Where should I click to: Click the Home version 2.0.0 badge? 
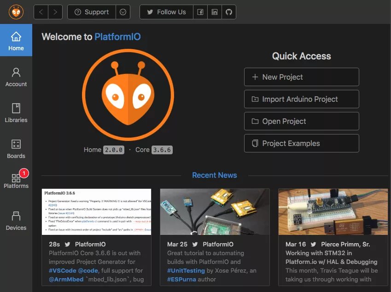tap(114, 150)
